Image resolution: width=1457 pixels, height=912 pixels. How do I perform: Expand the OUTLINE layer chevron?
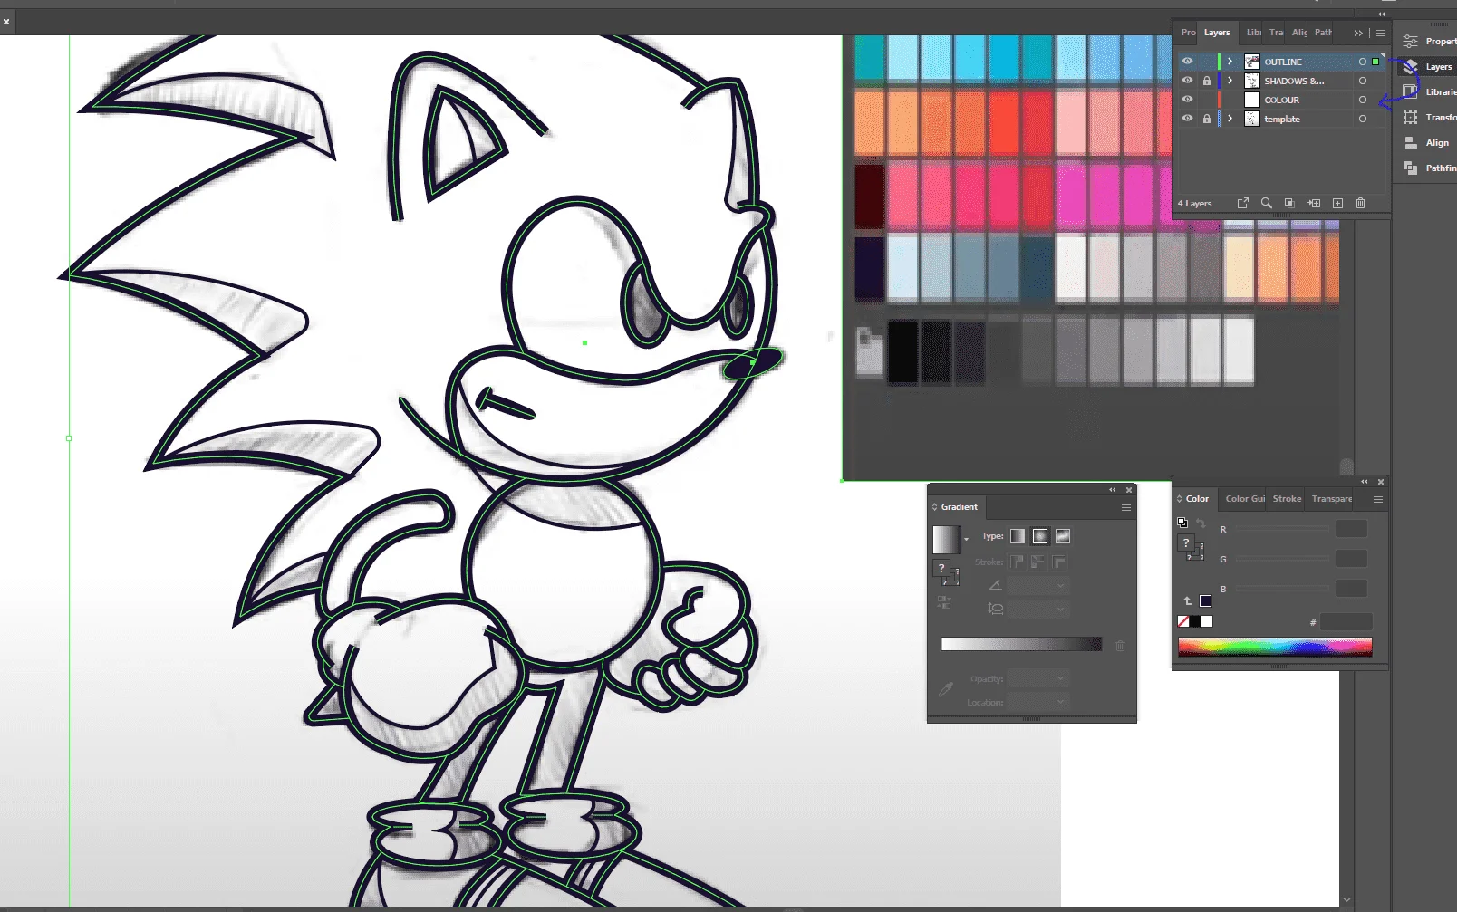point(1230,62)
